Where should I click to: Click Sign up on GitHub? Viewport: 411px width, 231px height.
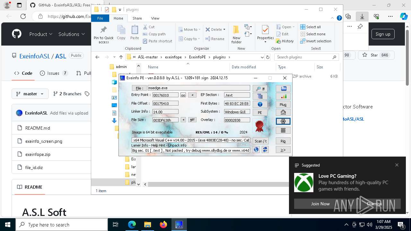[383, 34]
